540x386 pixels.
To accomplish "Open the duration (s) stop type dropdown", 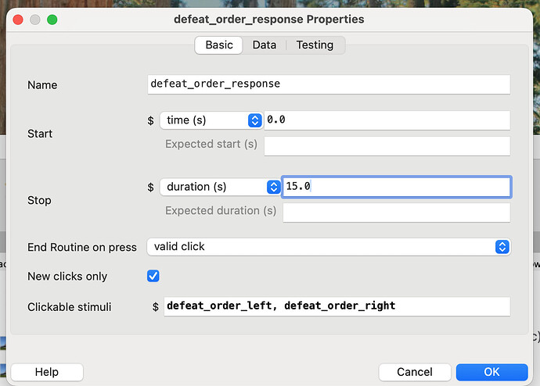I will 221,187.
